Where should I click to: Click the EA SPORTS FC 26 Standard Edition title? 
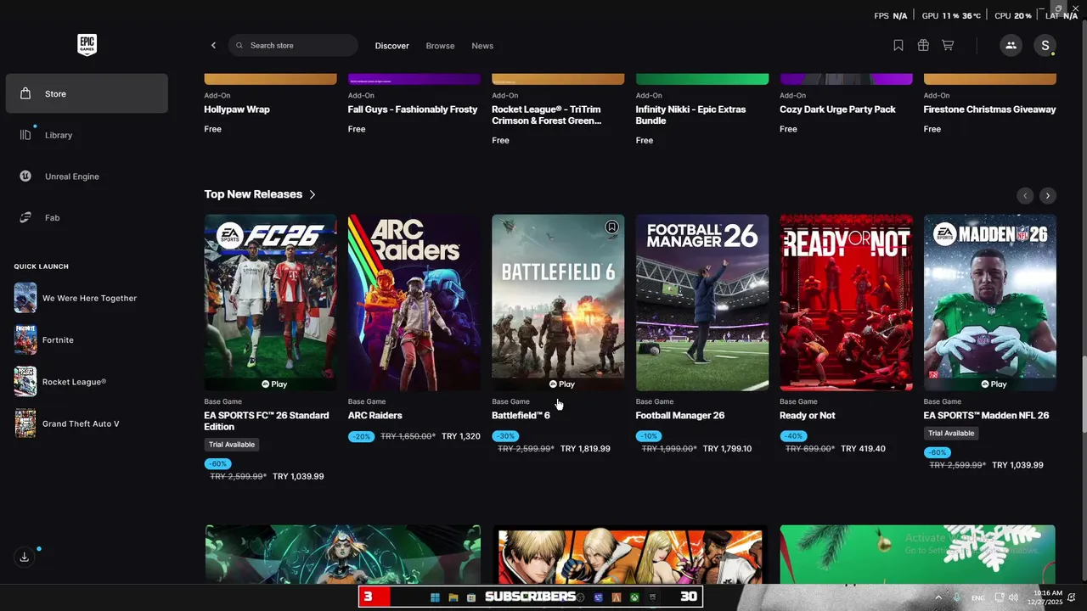click(267, 421)
